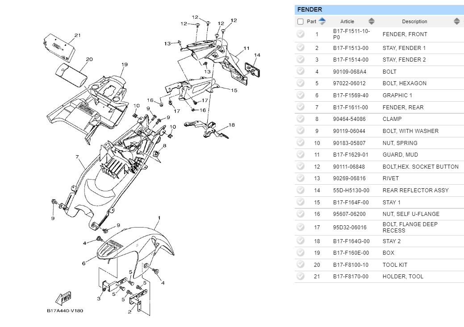
Task: Click article B17-F8170-00
Action: tap(351, 277)
